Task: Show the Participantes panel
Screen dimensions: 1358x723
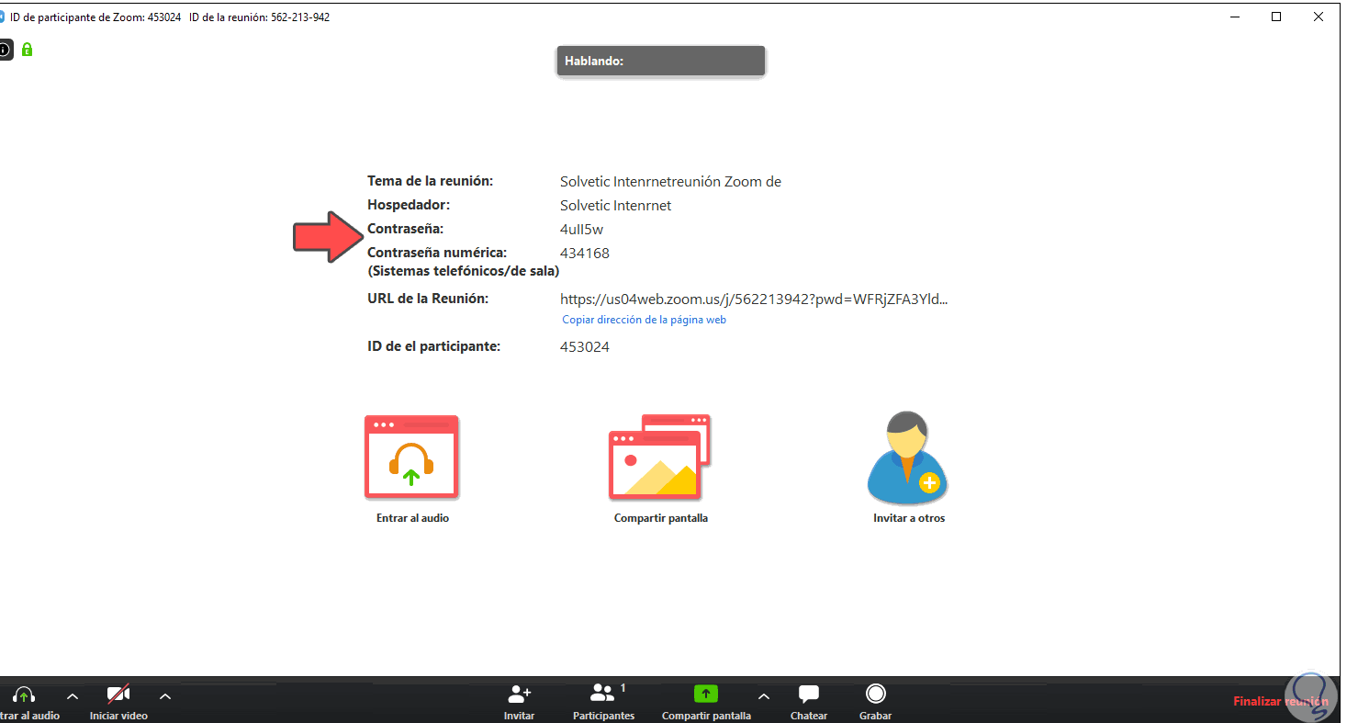Action: coord(603,703)
